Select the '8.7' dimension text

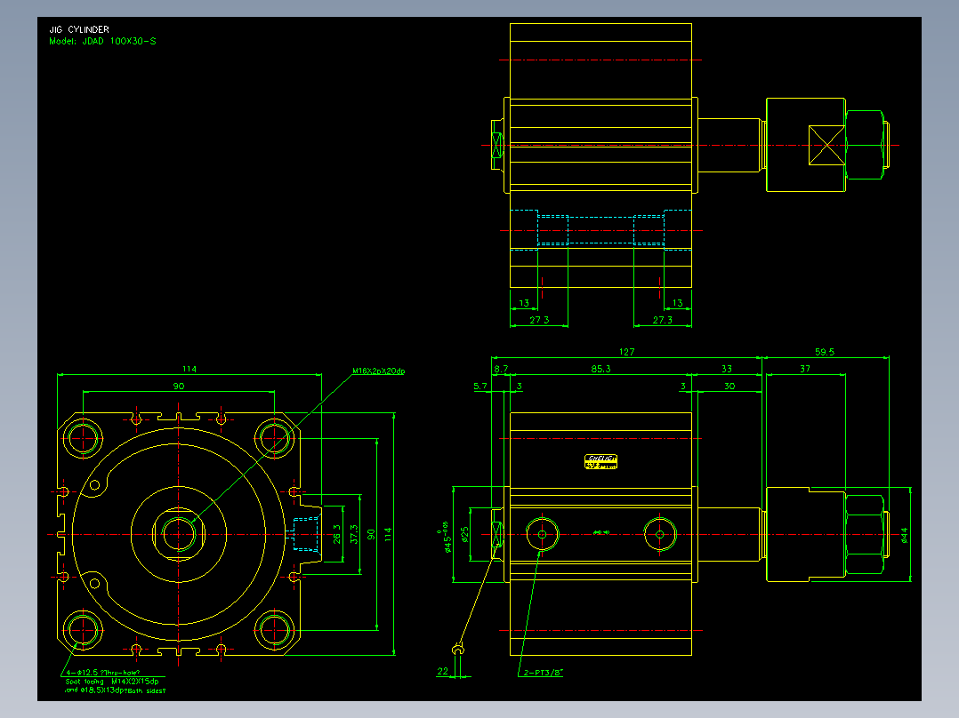(501, 369)
